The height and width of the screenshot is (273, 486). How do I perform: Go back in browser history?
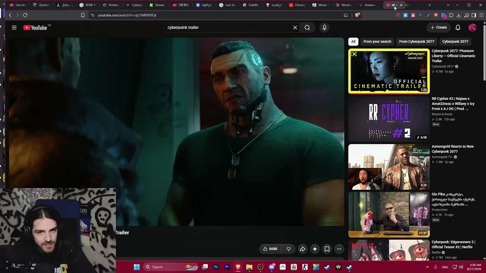point(10,15)
